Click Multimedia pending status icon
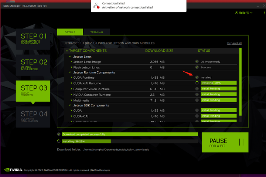This screenshot has width=266, height=177. (197, 100)
